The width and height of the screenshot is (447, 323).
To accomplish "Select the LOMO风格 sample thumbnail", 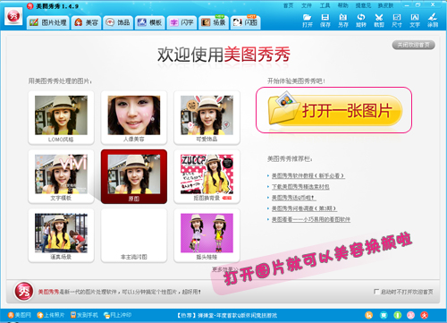I will (61, 117).
